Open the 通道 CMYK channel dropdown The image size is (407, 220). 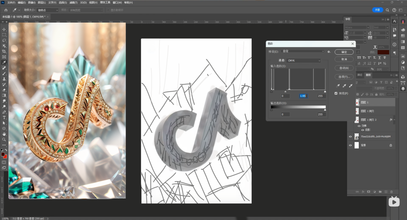(x=304, y=60)
